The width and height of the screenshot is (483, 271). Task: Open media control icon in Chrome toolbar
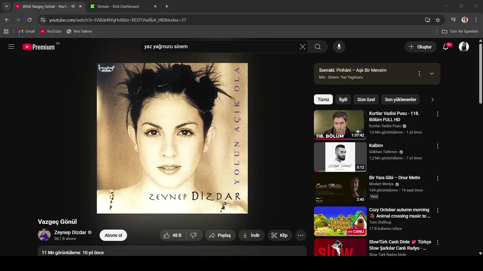454,20
